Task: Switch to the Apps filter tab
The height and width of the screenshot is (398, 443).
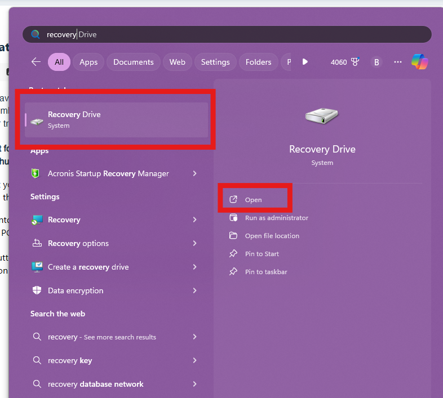Action: click(88, 62)
